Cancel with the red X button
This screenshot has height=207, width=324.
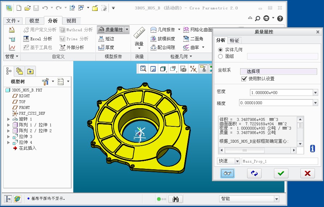point(307,173)
